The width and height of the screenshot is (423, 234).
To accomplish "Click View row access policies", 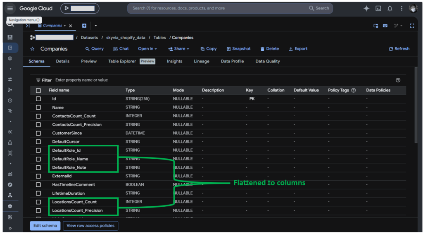I will 90,226.
